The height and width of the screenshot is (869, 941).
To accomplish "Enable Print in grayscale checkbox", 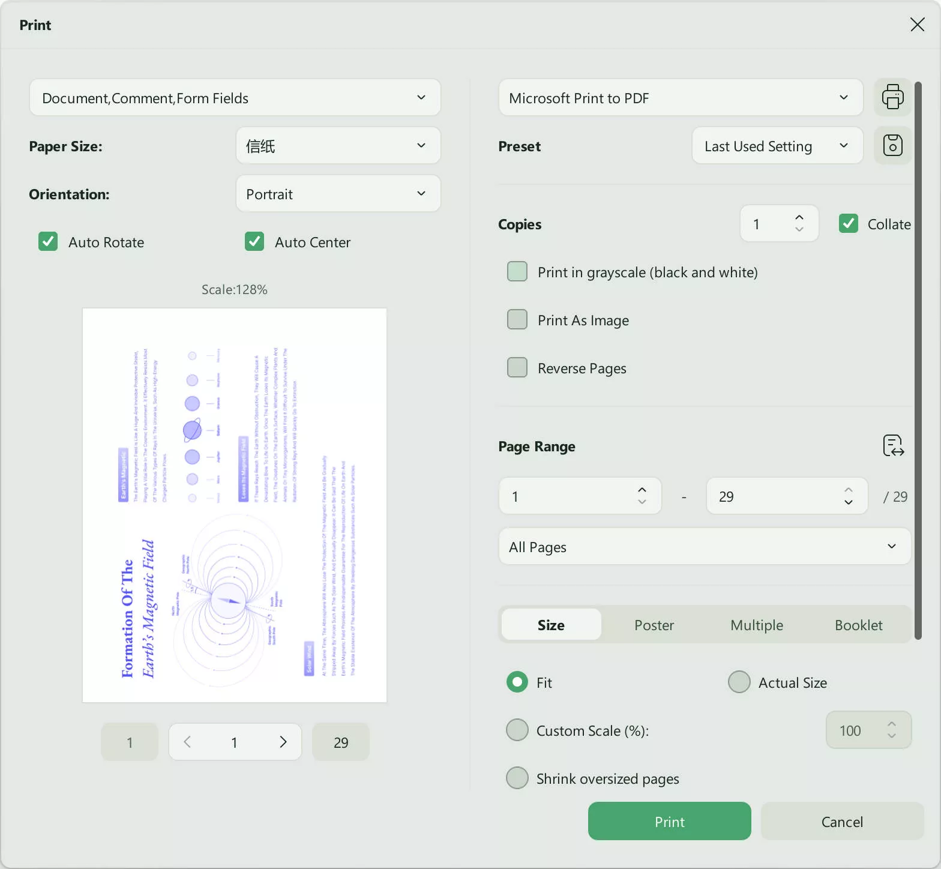I will pos(517,272).
